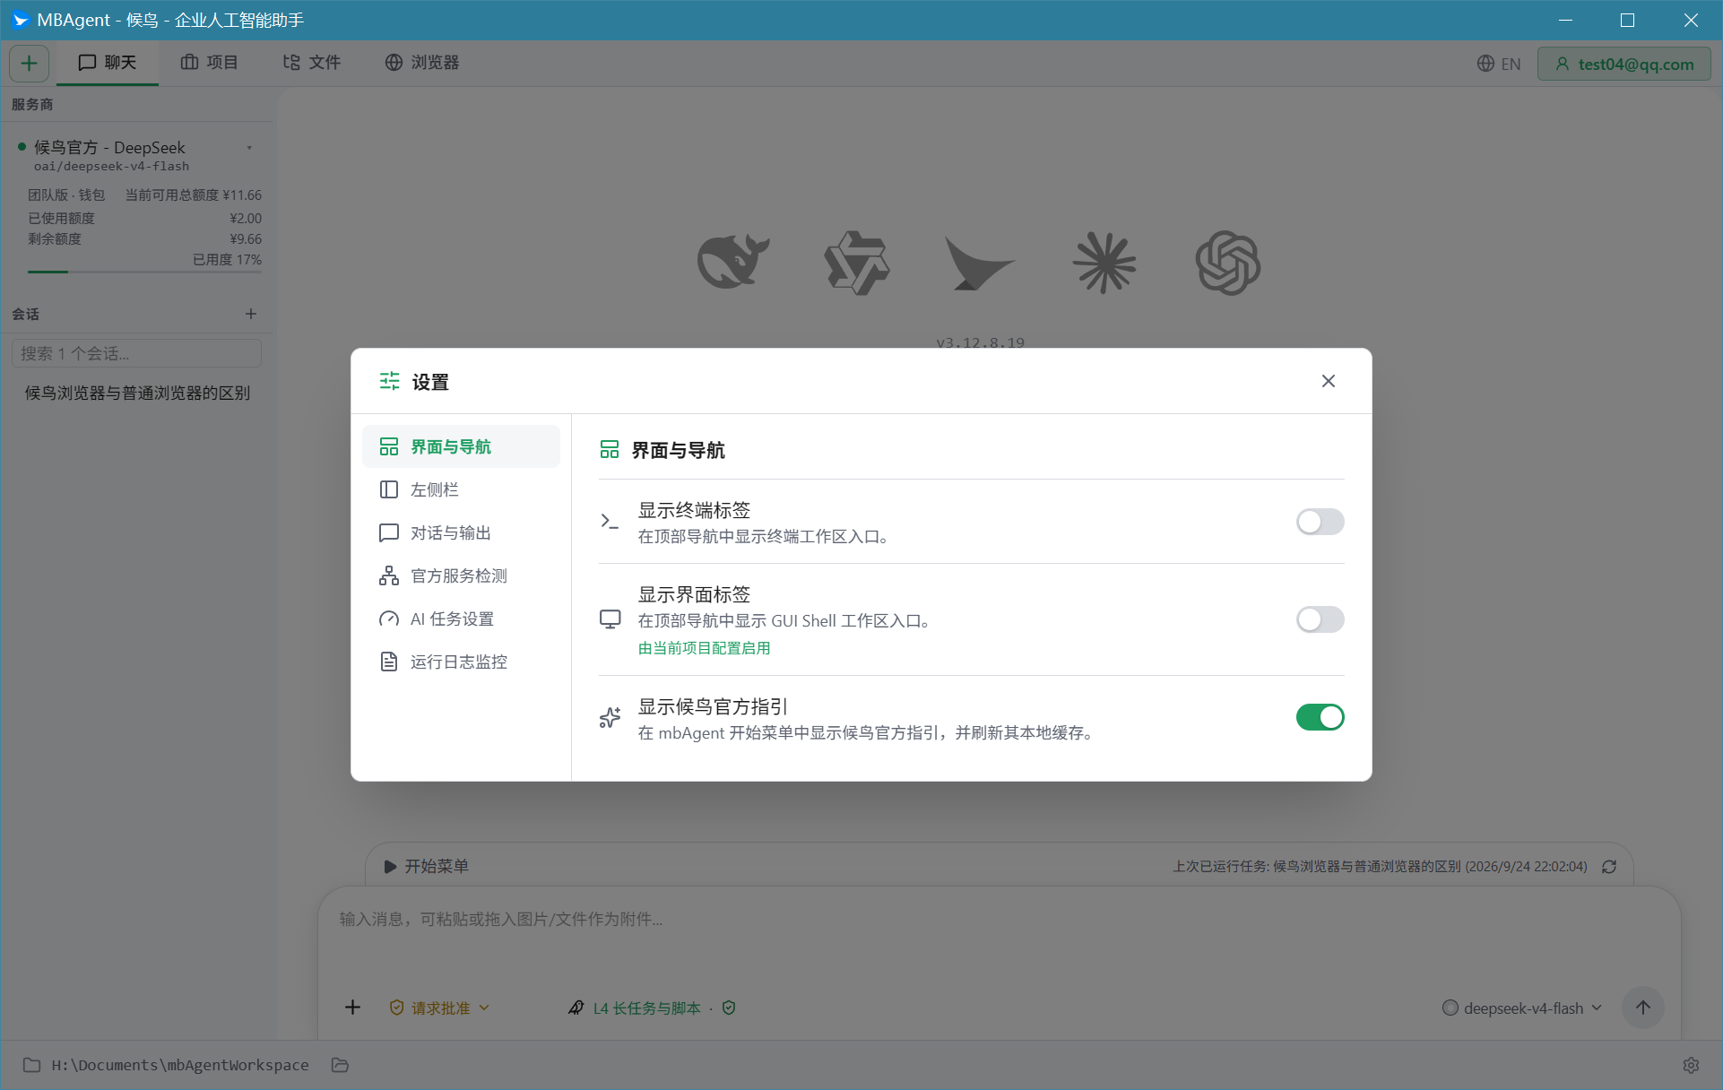
Task: Click the folder icon before workspace path
Action: (x=31, y=1065)
